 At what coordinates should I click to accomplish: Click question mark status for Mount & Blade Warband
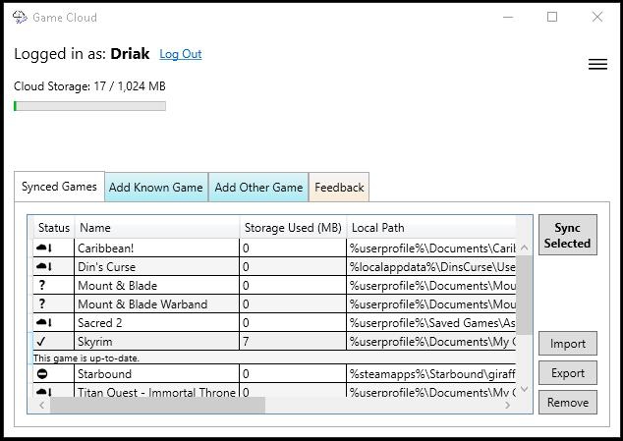[42, 303]
